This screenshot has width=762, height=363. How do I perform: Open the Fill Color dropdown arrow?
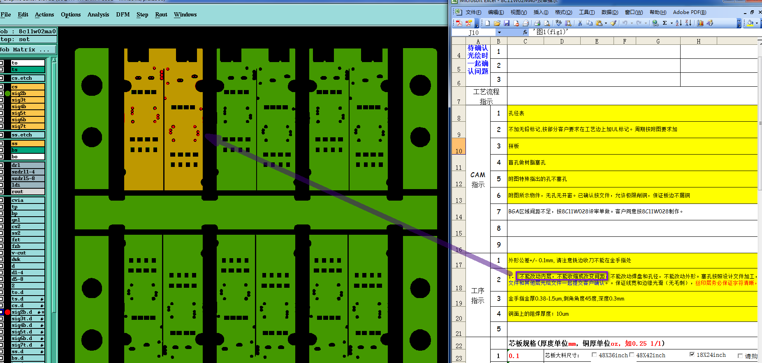click(757, 23)
